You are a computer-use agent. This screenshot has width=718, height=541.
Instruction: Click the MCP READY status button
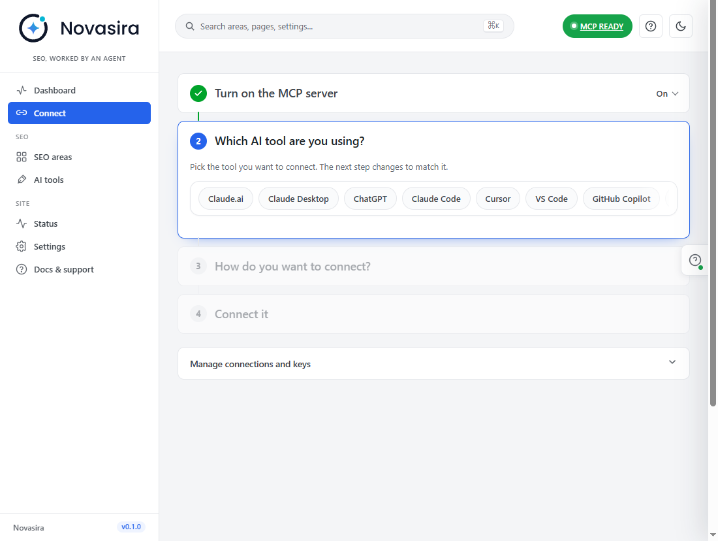tap(597, 26)
